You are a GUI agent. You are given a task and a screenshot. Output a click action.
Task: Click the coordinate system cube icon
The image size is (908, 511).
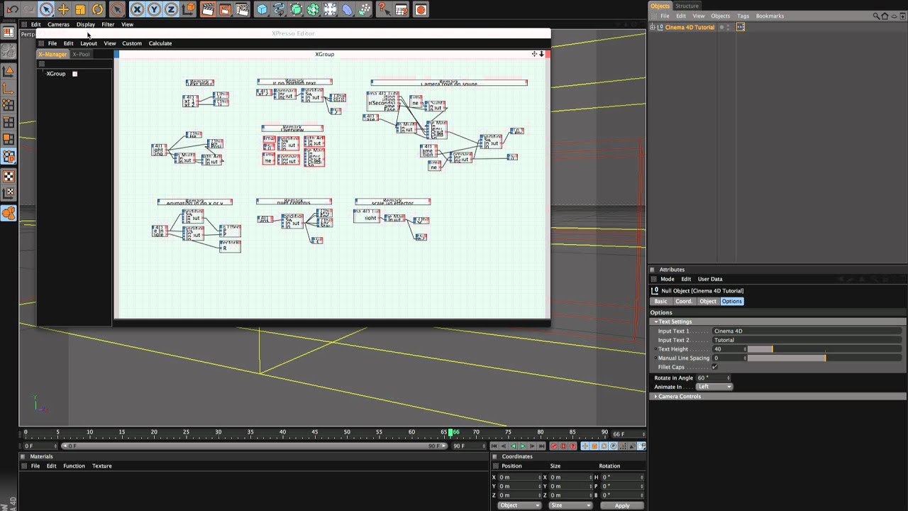189,9
